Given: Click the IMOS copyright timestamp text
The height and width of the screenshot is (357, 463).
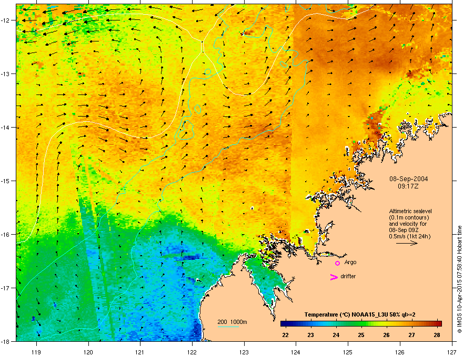Looking at the screenshot, I should coord(459,279).
